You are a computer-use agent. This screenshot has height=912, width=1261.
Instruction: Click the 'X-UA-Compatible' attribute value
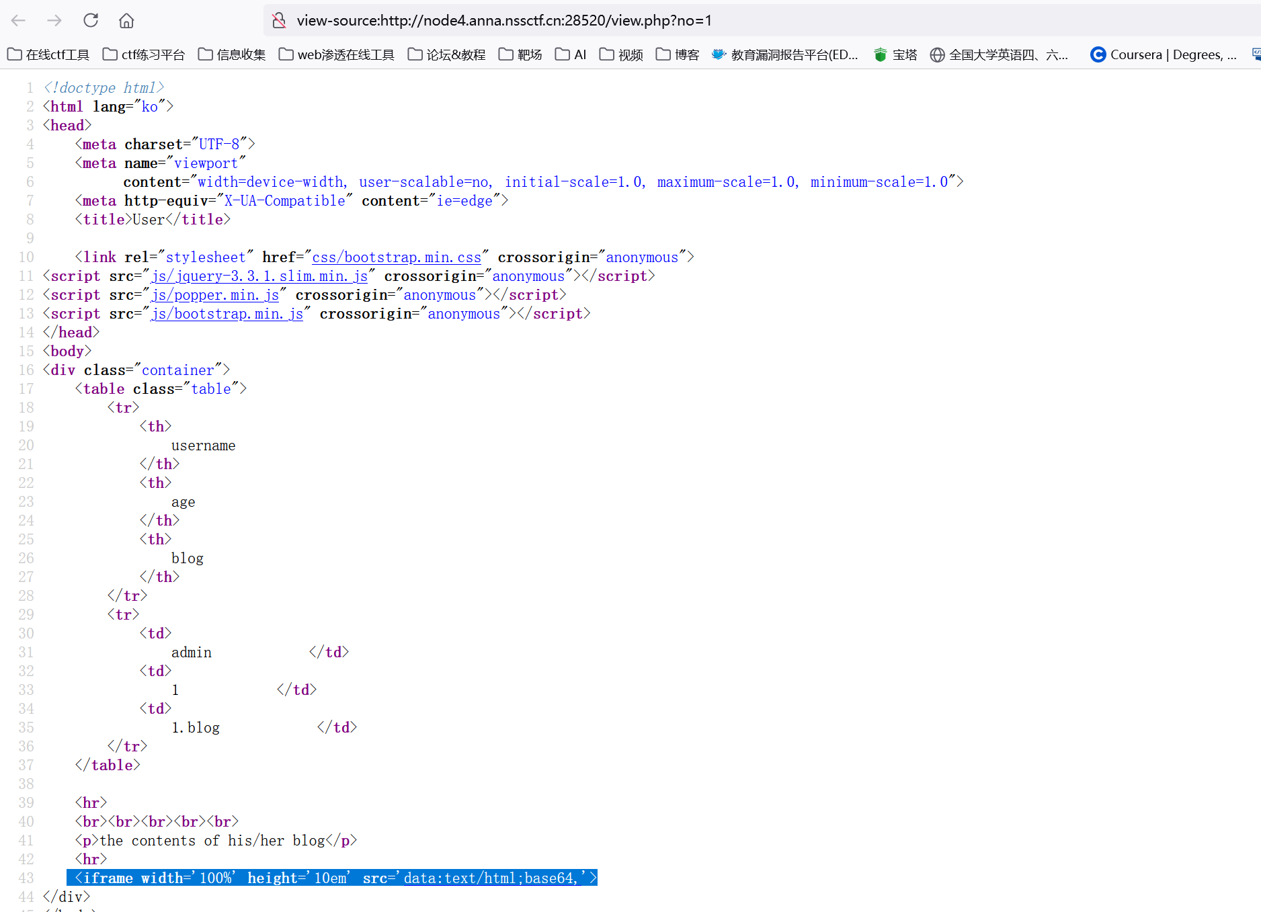coord(284,201)
